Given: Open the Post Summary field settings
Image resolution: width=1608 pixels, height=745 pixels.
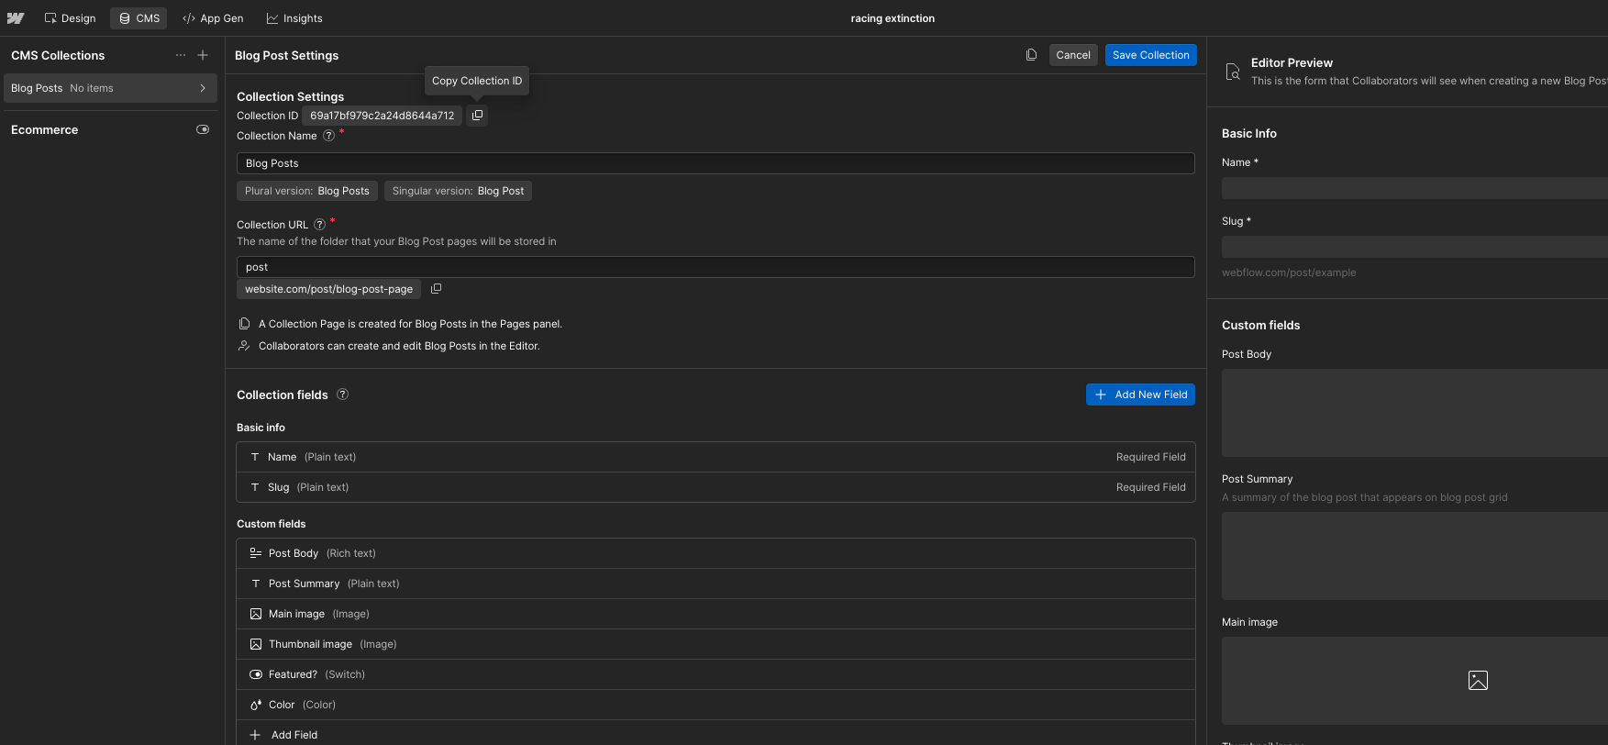Looking at the screenshot, I should (x=715, y=584).
